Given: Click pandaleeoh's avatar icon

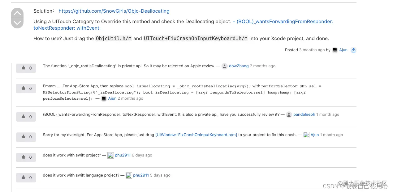Looking at the screenshot, I should (289, 115).
